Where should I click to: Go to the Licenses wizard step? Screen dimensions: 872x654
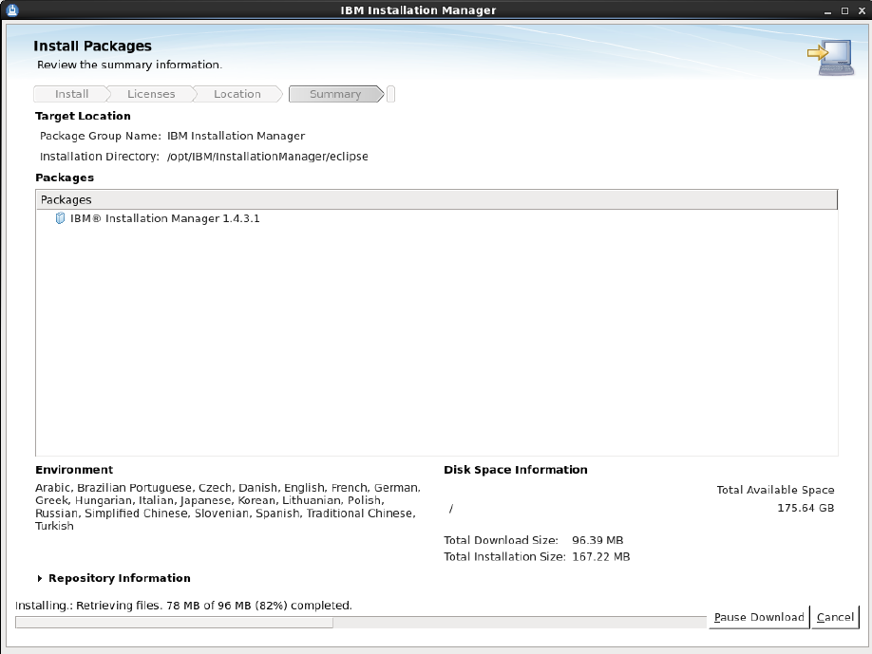[151, 95]
